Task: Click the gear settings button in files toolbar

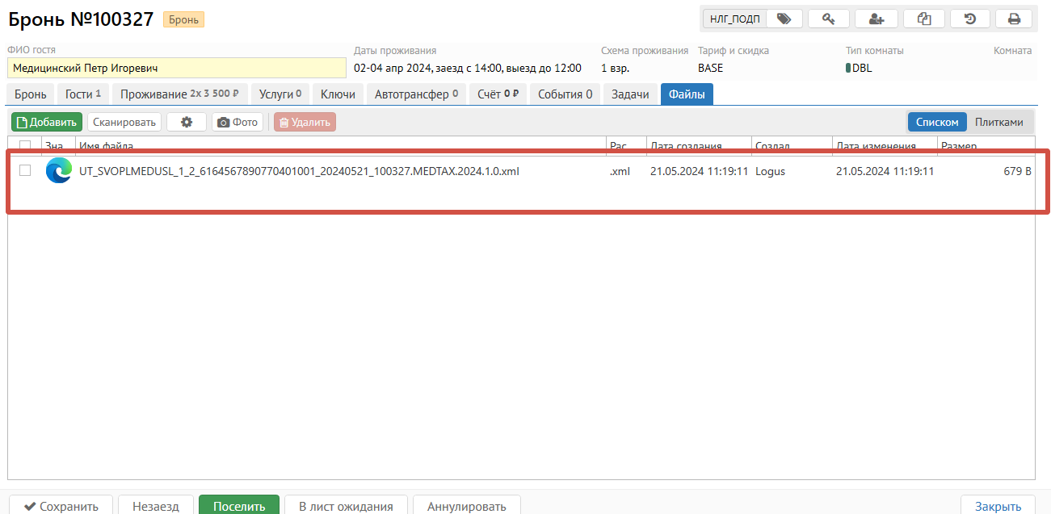Action: point(187,122)
